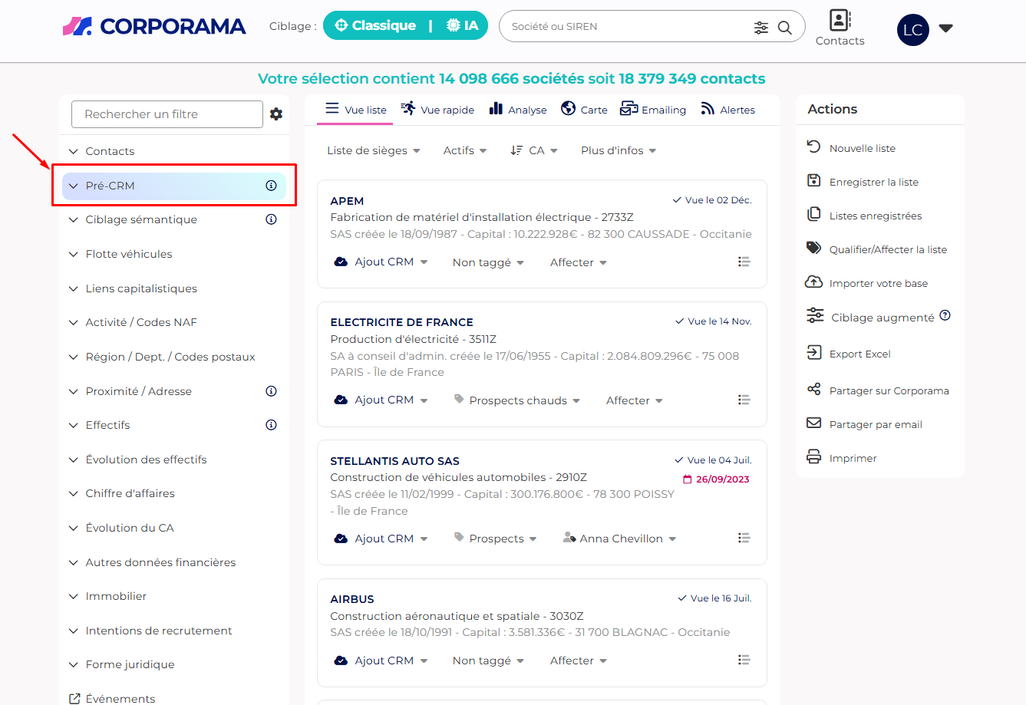The height and width of the screenshot is (705, 1026).
Task: Click the Contacts address book icon
Action: click(x=840, y=20)
